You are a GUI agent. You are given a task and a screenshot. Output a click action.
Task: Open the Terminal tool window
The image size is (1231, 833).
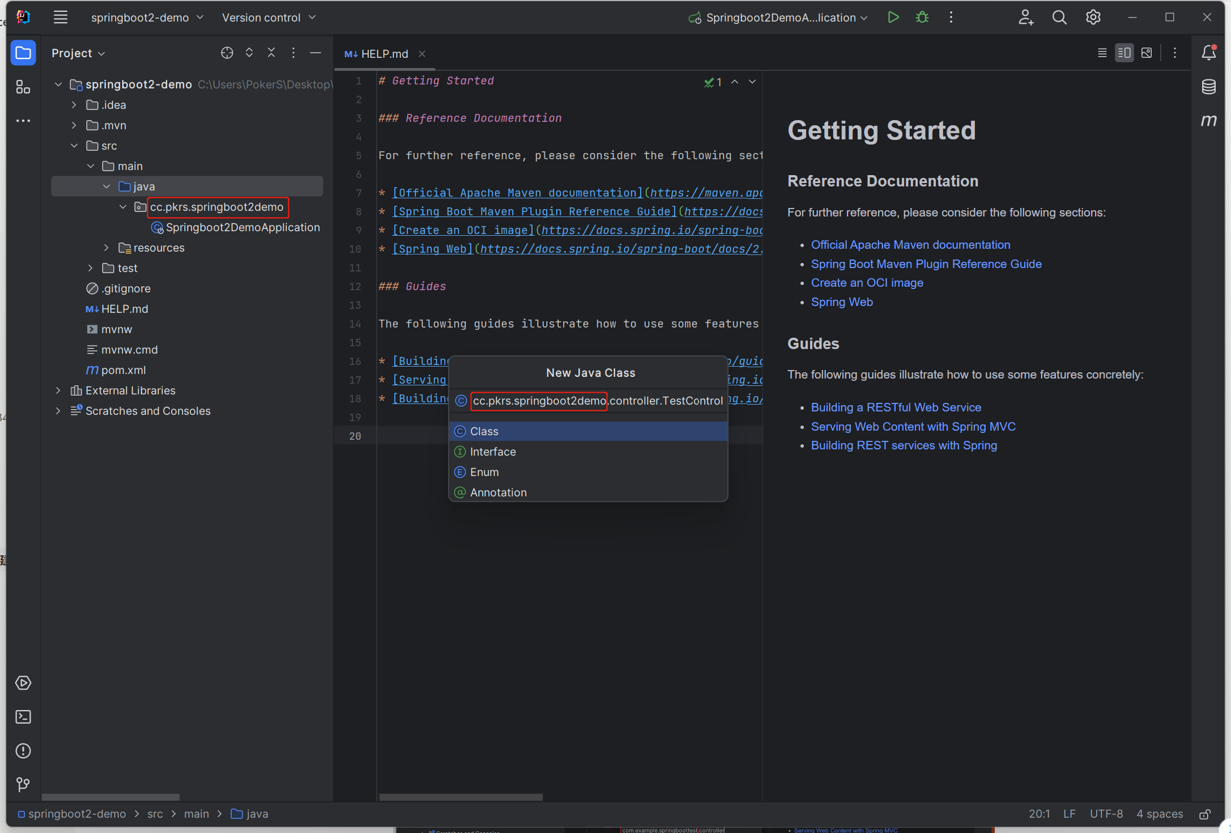pyautogui.click(x=23, y=717)
